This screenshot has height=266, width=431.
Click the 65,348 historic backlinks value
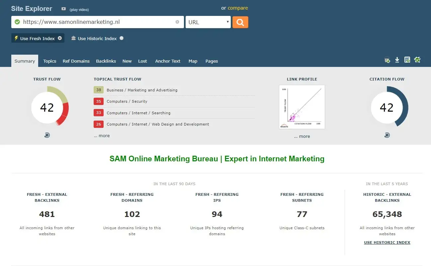tap(387, 214)
